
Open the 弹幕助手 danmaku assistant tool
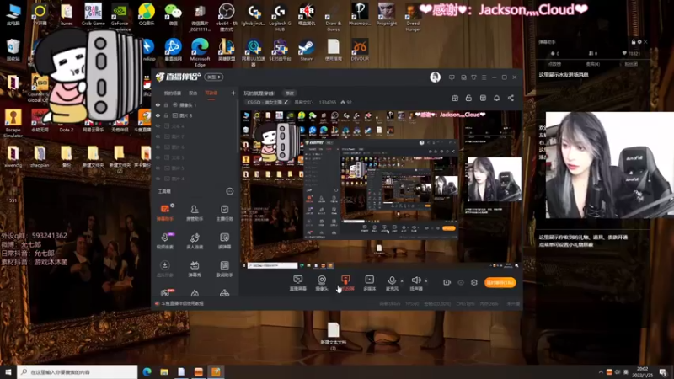164,213
